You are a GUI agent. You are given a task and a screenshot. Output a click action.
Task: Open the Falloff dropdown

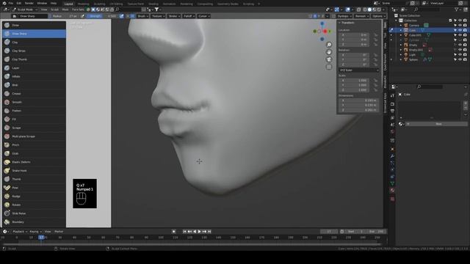[x=189, y=16]
